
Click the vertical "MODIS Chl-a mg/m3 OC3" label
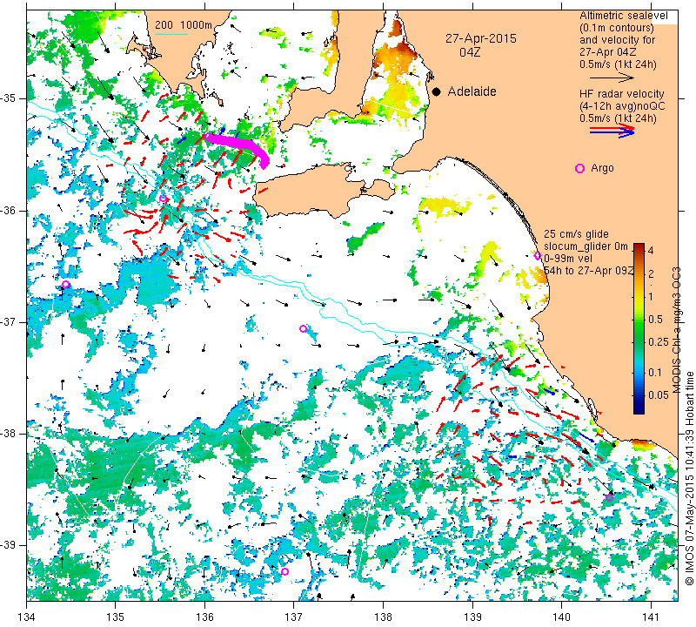click(677, 330)
